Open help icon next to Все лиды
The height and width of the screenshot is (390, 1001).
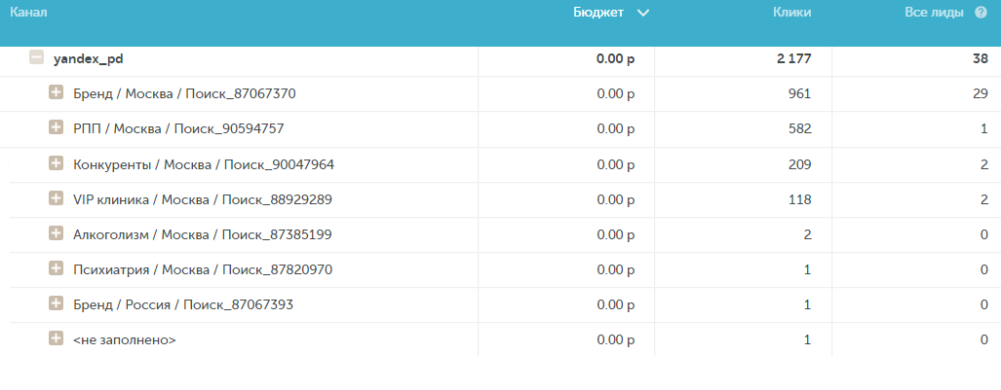[x=981, y=13]
